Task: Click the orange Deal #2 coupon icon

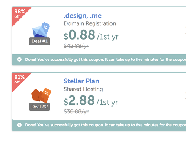Action: (41, 95)
